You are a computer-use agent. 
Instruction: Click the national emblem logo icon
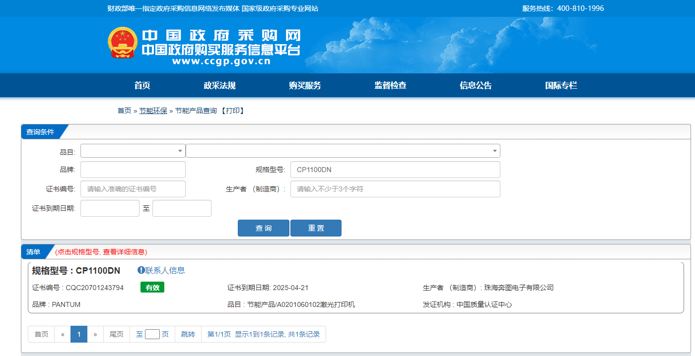(x=123, y=43)
